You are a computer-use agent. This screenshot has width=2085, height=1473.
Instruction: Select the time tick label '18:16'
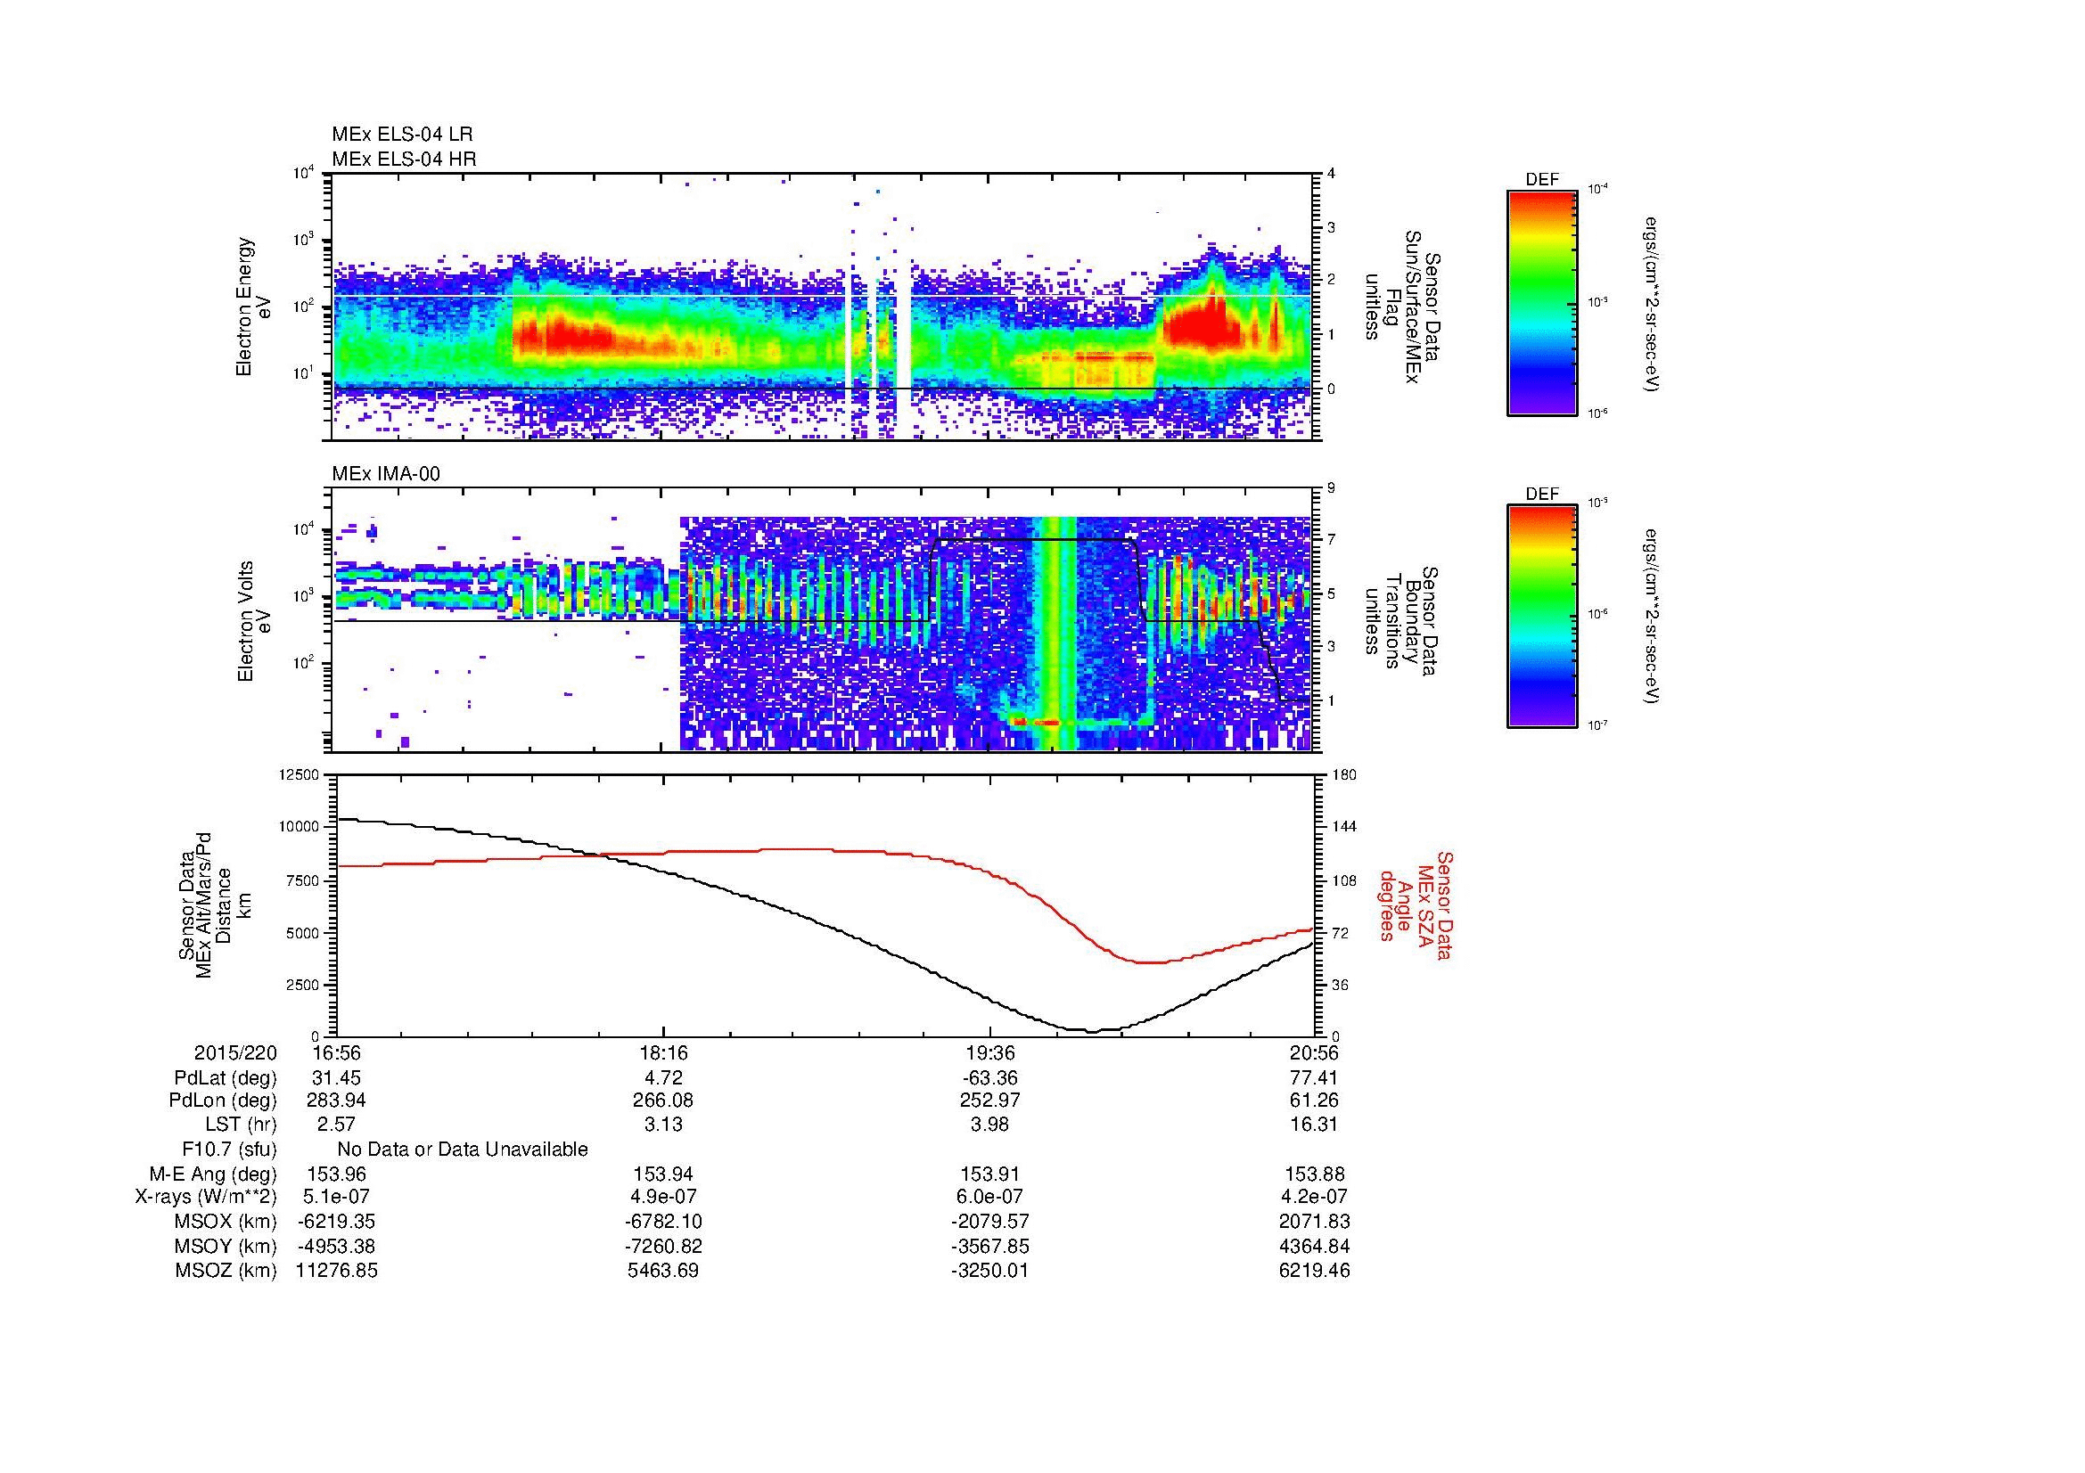tap(664, 1053)
